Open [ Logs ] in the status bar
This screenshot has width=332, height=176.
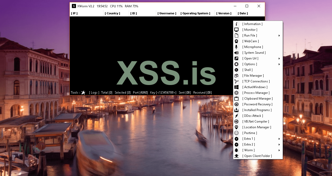pyautogui.click(x=94, y=93)
